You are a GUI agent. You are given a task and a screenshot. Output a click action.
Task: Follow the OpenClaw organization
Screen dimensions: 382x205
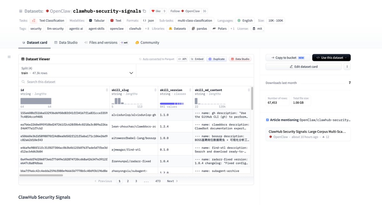pos(185,11)
